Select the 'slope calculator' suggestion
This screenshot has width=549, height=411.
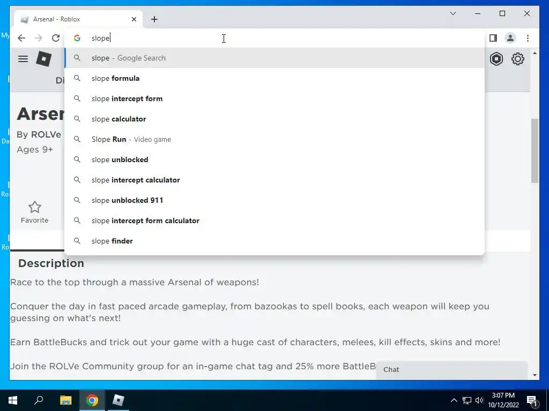pyautogui.click(x=274, y=119)
